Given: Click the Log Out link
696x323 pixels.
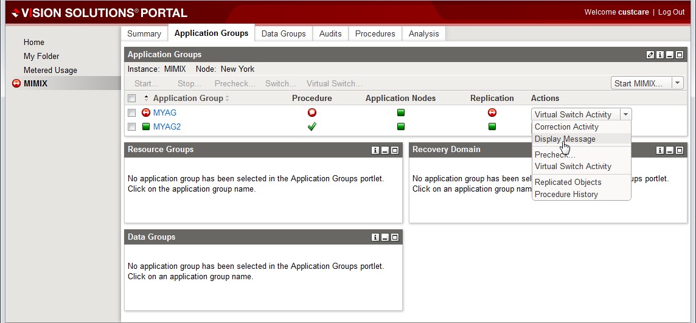Looking at the screenshot, I should (671, 12).
